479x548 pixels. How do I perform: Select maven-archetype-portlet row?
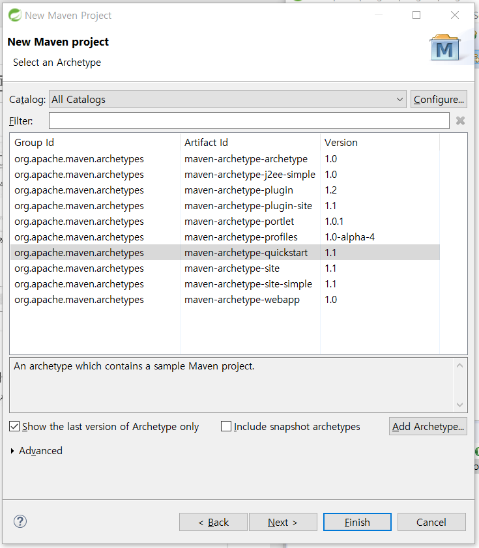coord(225,222)
